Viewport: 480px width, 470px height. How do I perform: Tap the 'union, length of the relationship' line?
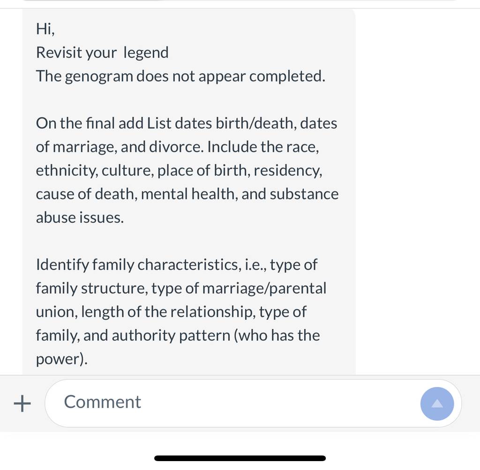point(171,312)
